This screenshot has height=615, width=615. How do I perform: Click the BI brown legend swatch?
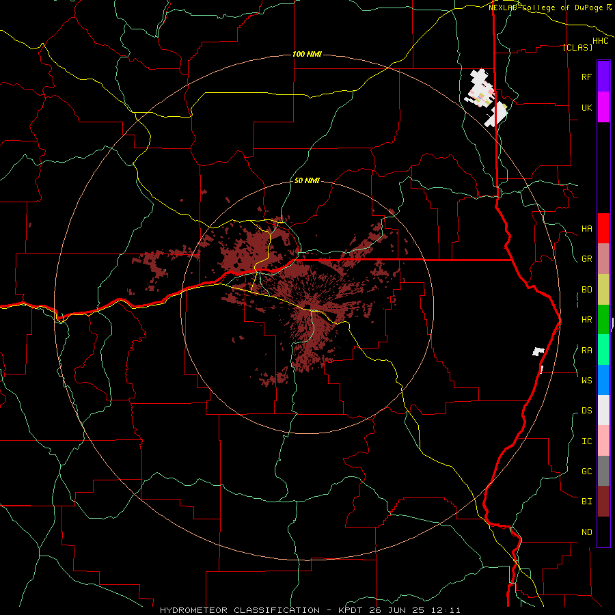(603, 502)
